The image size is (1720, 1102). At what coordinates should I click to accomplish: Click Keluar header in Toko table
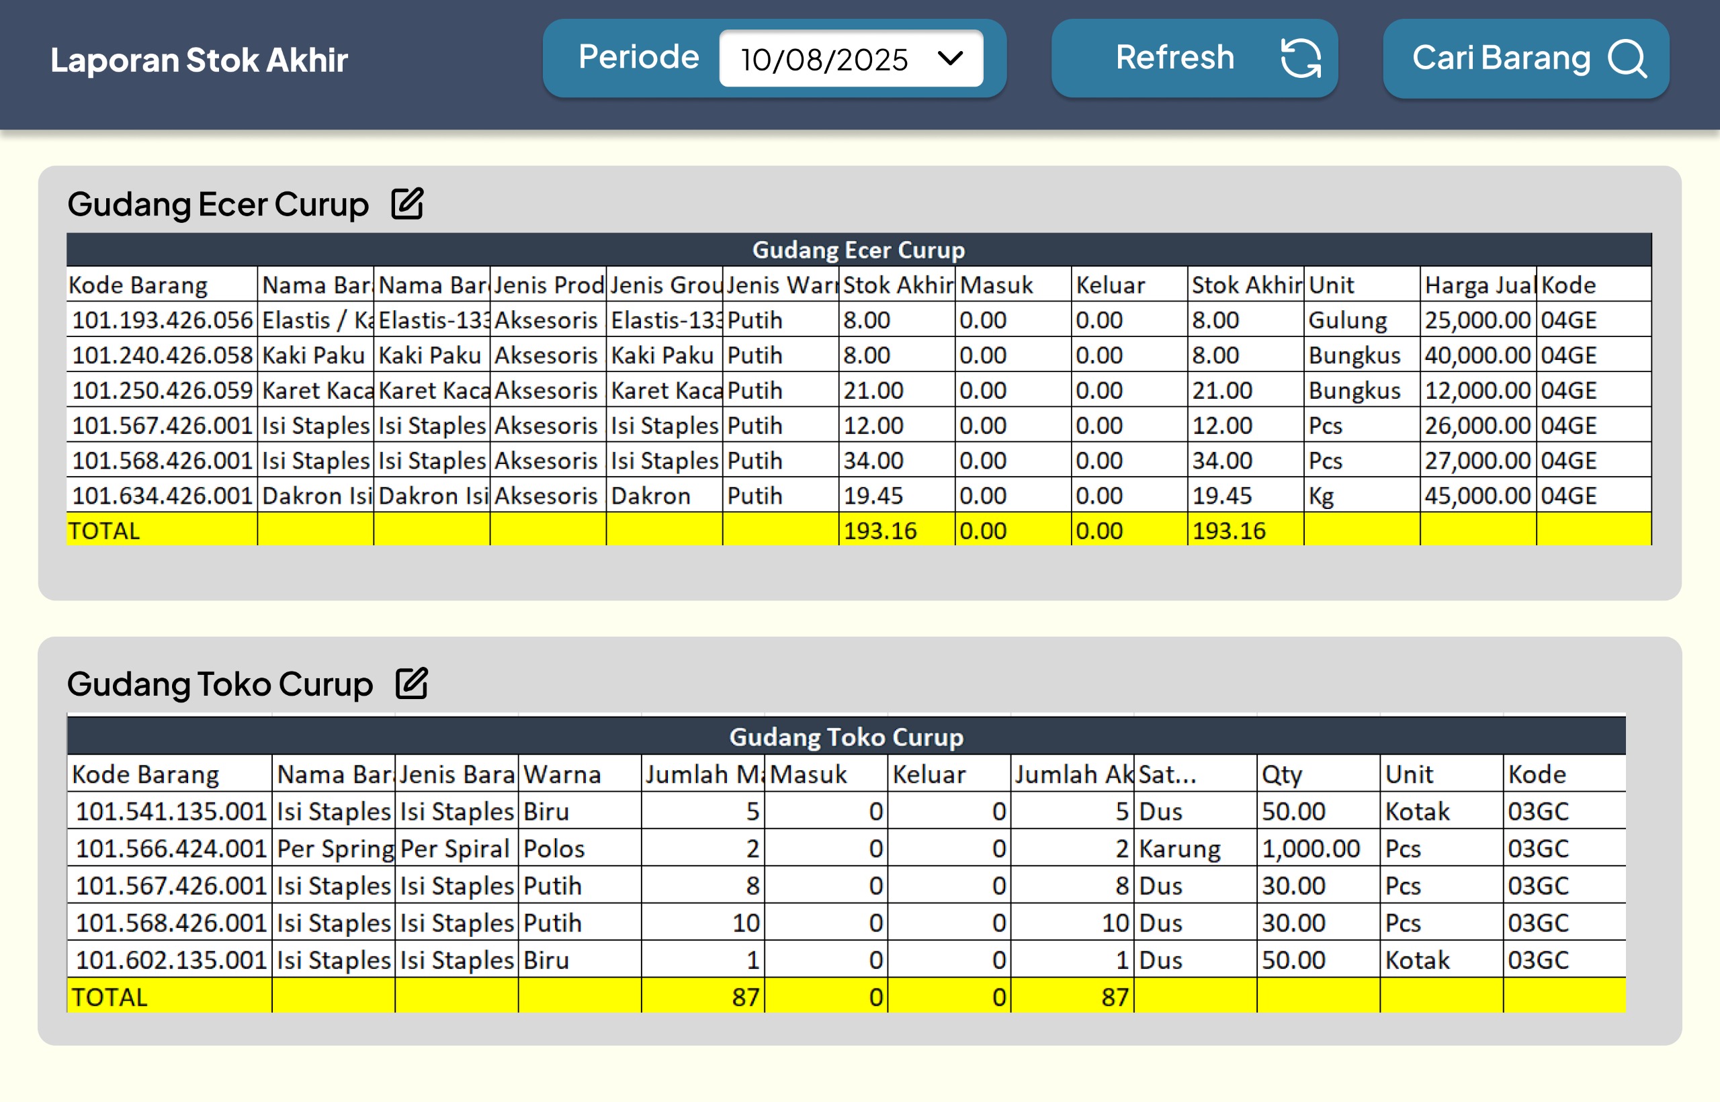[949, 774]
